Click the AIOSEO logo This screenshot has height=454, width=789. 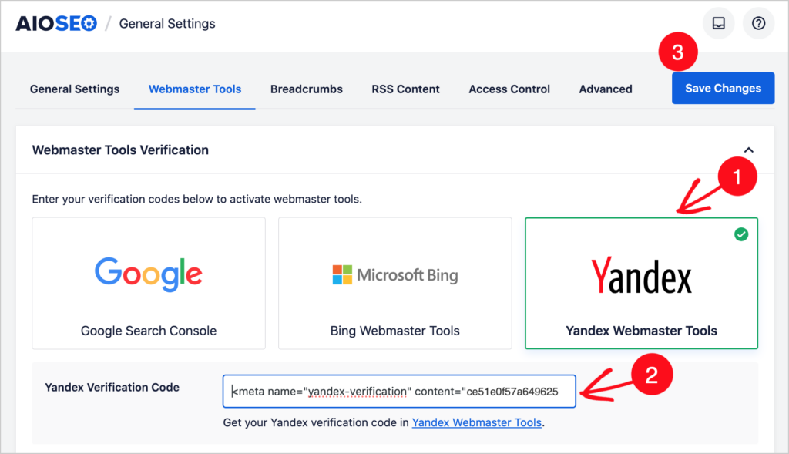click(55, 24)
